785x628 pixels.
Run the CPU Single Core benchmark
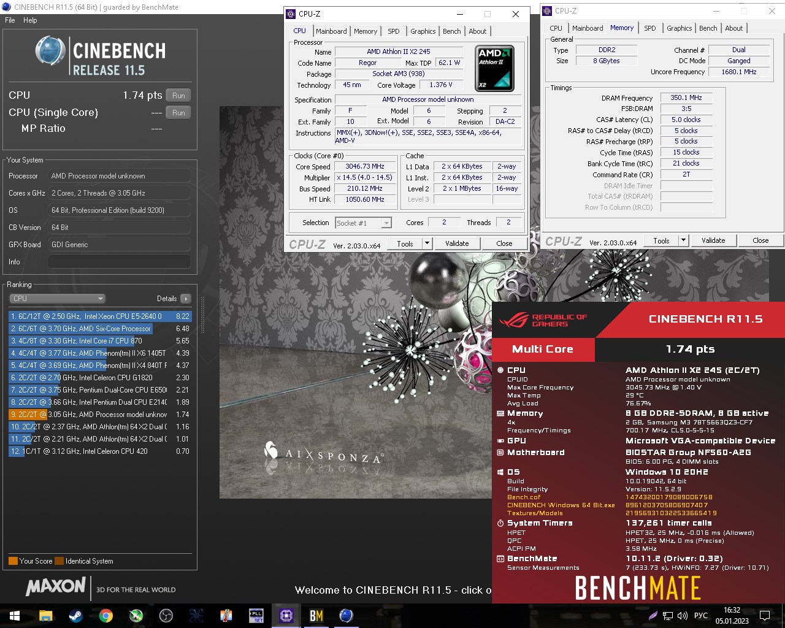(178, 113)
